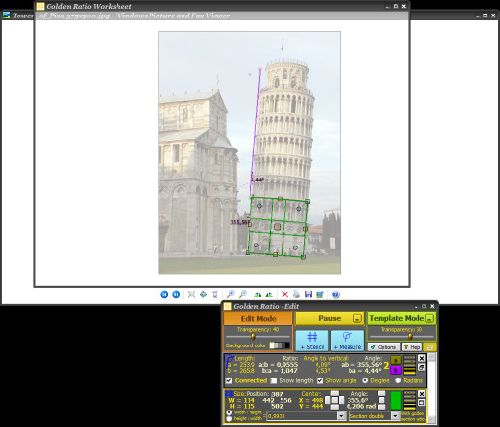This screenshot has width=500, height=427.
Task: Click the blue stencil grid icon beside Size
Action: pyautogui.click(x=229, y=394)
